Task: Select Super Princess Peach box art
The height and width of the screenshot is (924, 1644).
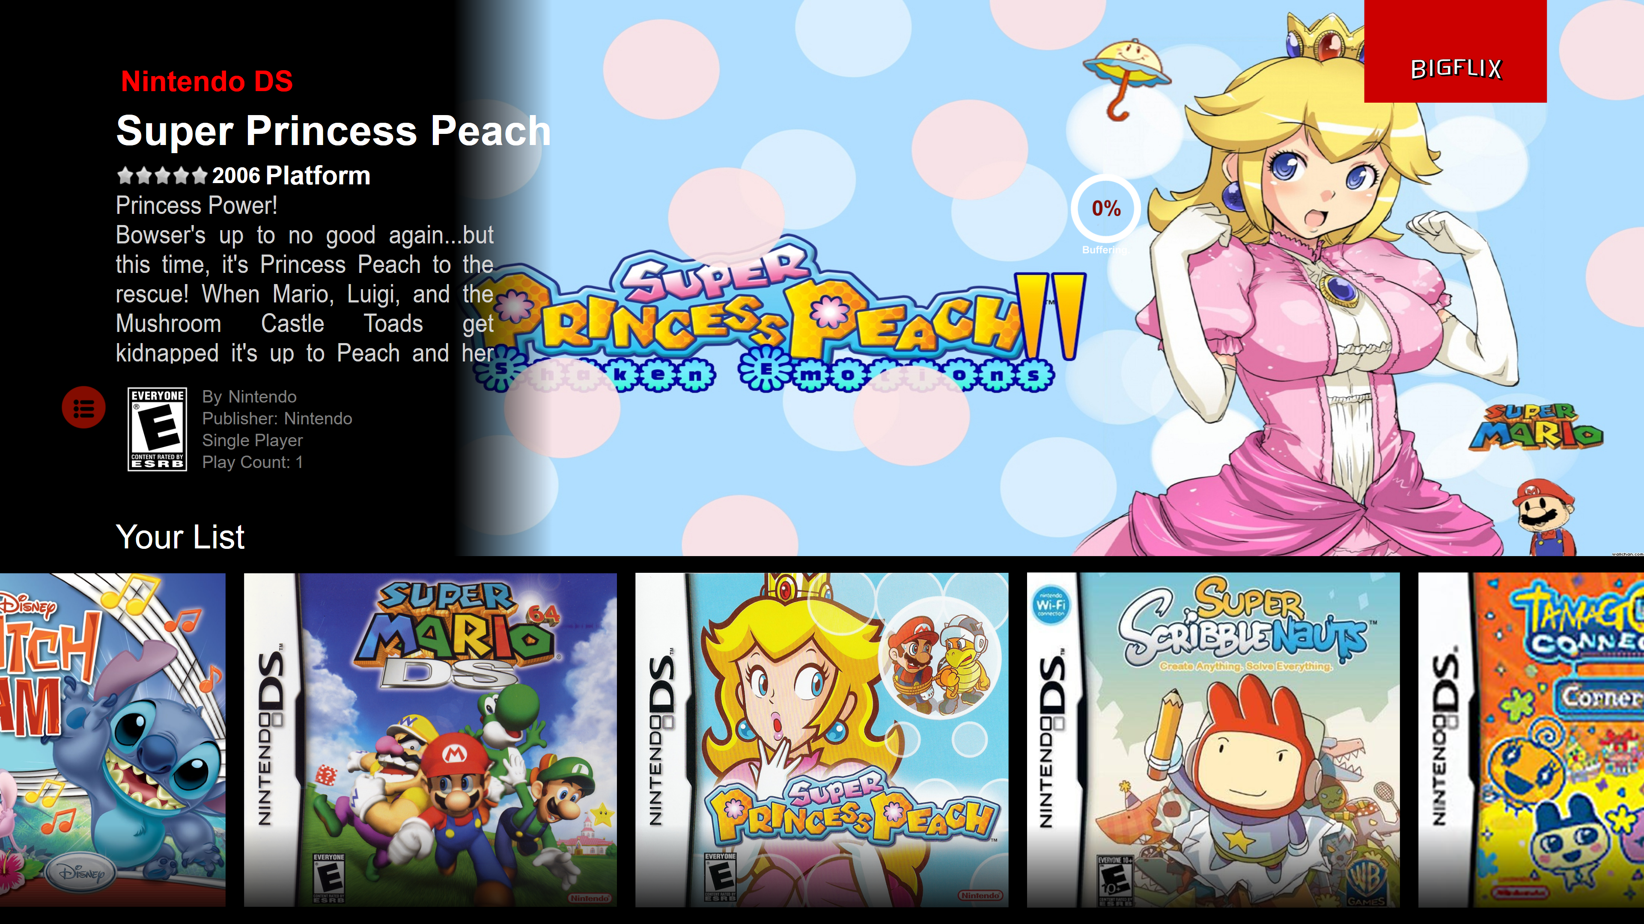Action: [x=822, y=740]
